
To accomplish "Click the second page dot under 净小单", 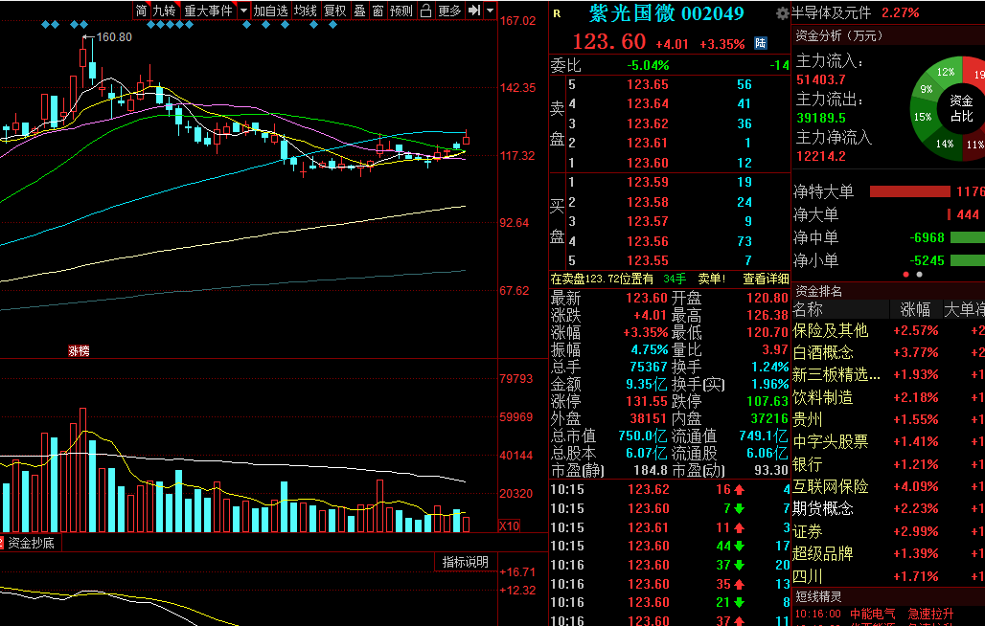I will click(919, 274).
